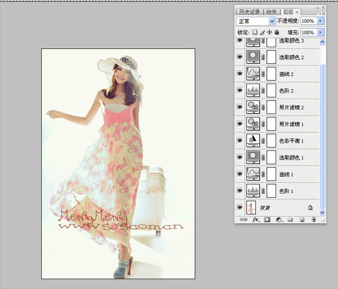Create new adjustment layer icon
Image resolution: width=338 pixels, height=289 pixels.
point(279,219)
